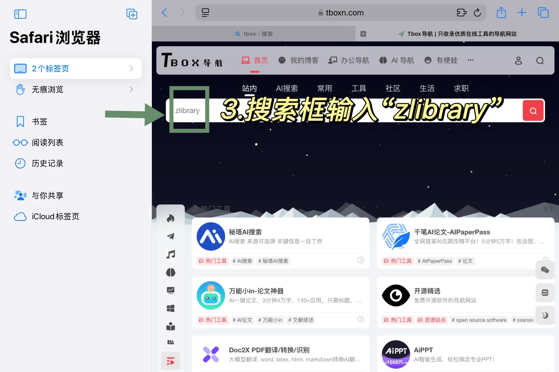Close the Tbox导航 tab
This screenshot has height=372, width=559.
point(363,34)
